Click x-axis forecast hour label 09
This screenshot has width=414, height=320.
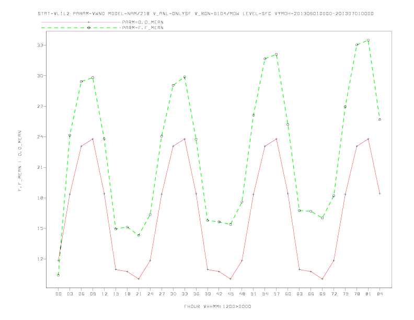click(93, 294)
